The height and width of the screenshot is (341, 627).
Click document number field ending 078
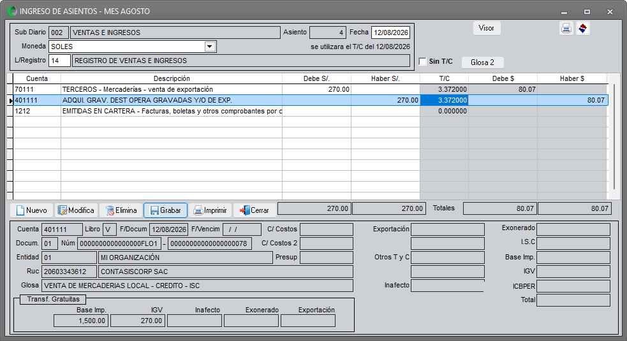click(210, 243)
